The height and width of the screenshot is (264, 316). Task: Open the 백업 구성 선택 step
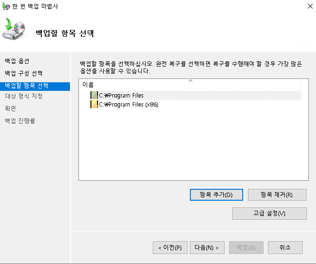pyautogui.click(x=23, y=73)
